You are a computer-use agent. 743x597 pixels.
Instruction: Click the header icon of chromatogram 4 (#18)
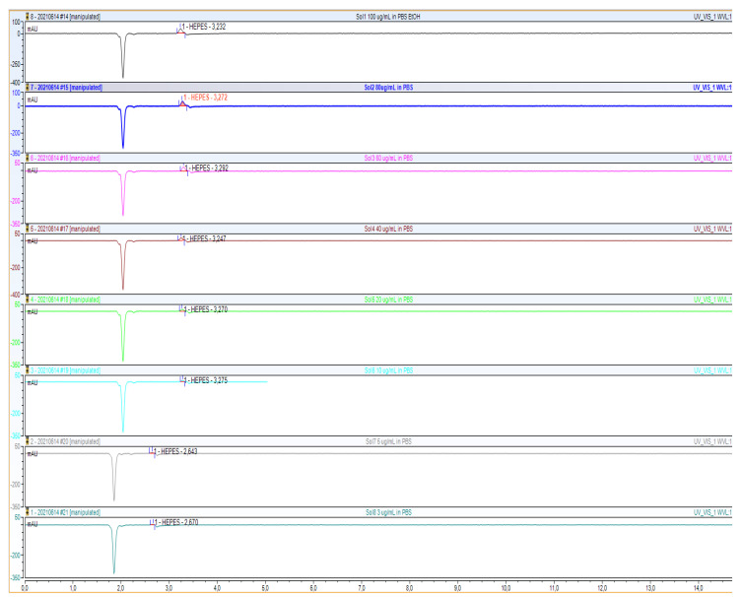(28, 298)
